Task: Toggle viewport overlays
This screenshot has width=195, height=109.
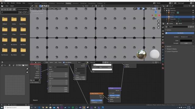Action: pyautogui.click(x=144, y=9)
